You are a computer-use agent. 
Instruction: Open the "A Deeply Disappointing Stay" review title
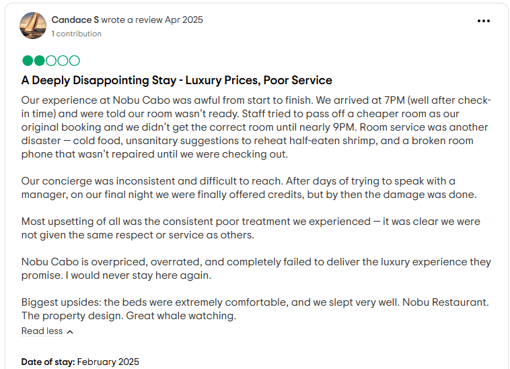pyautogui.click(x=176, y=80)
